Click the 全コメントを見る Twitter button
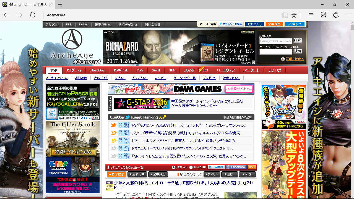Screen dimensions: 354x199 point(231,24)
